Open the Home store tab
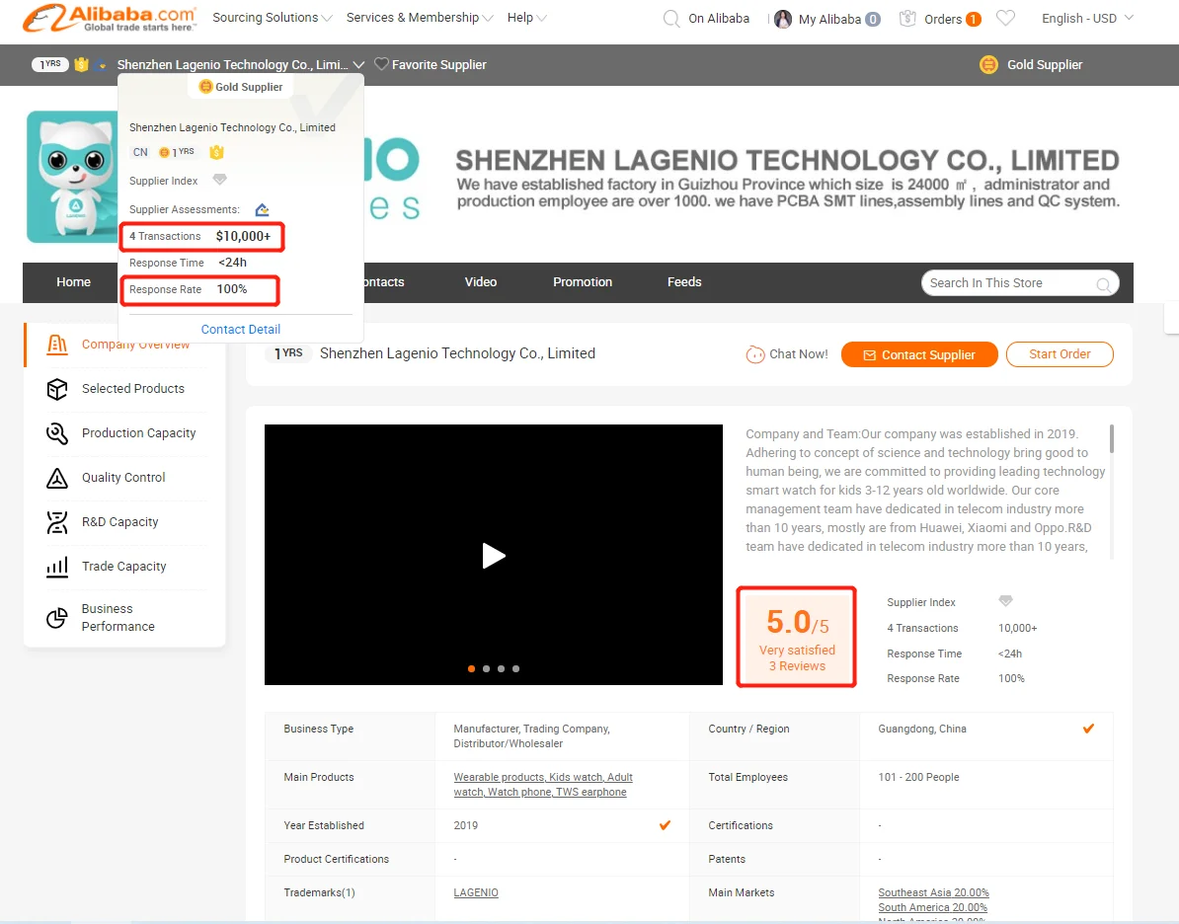 click(x=74, y=282)
